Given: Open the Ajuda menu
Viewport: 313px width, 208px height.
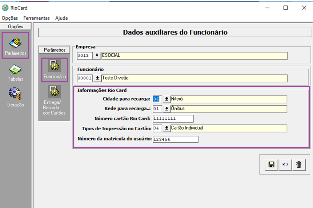Looking at the screenshot, I should (x=61, y=18).
